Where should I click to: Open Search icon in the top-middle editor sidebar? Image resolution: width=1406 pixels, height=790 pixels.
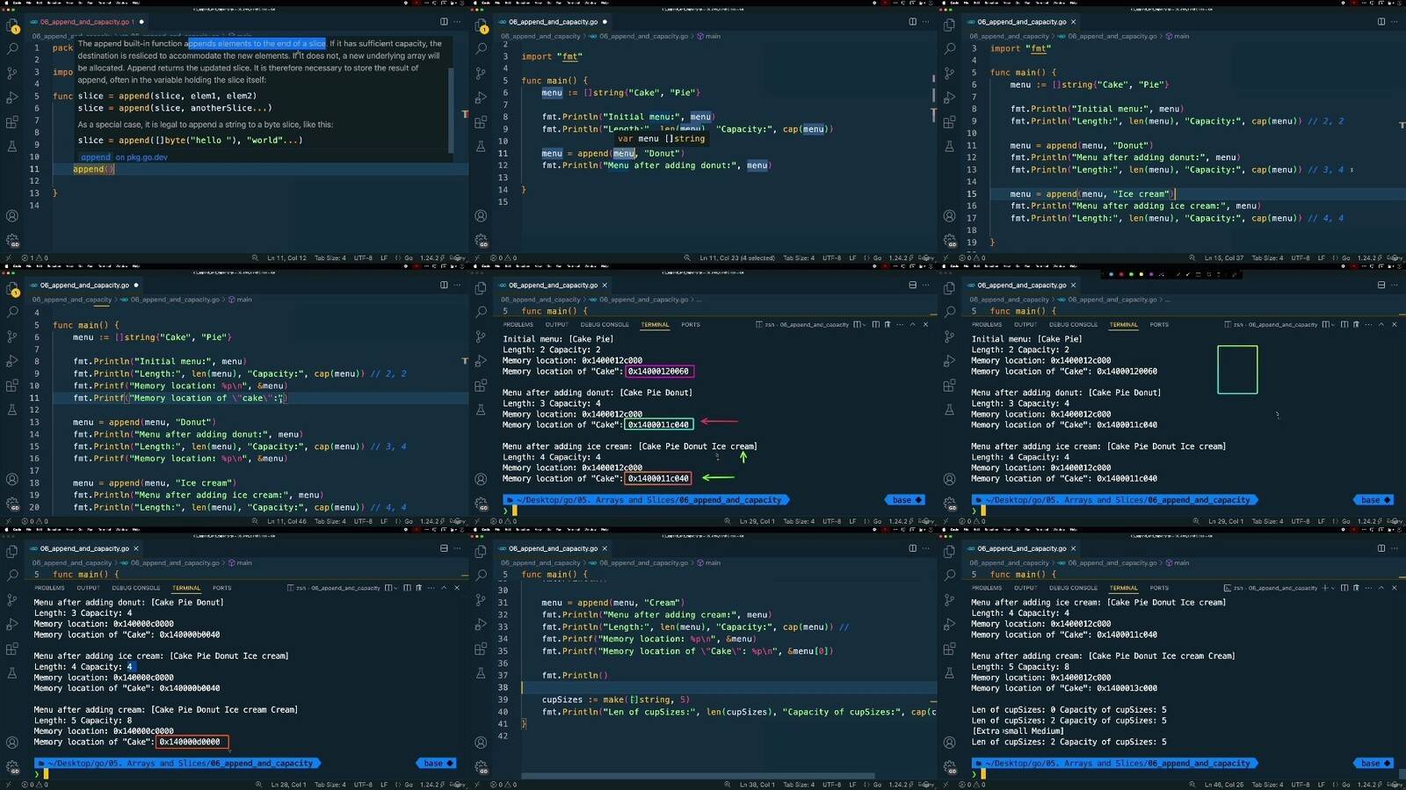[x=481, y=49]
